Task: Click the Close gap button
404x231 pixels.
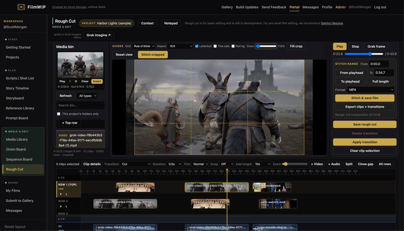Action: click(365, 164)
